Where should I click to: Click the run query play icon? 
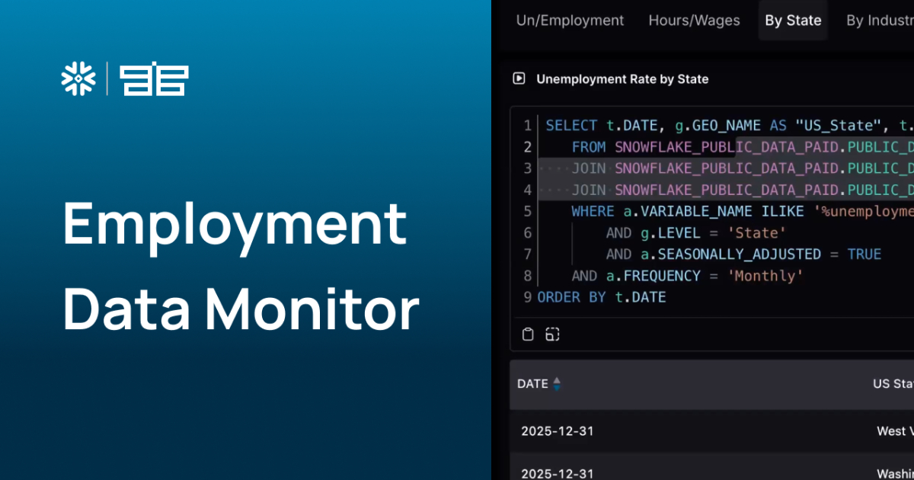pyautogui.click(x=519, y=78)
